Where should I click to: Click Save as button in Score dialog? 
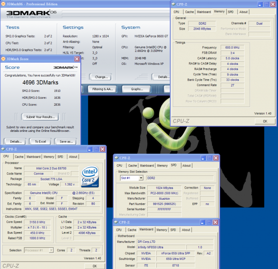[66, 141]
